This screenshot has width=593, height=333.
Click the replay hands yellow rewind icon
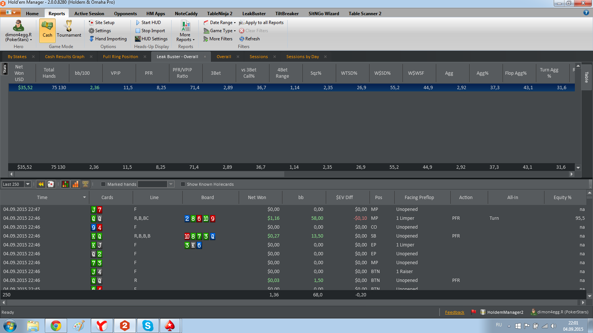pyautogui.click(x=41, y=184)
